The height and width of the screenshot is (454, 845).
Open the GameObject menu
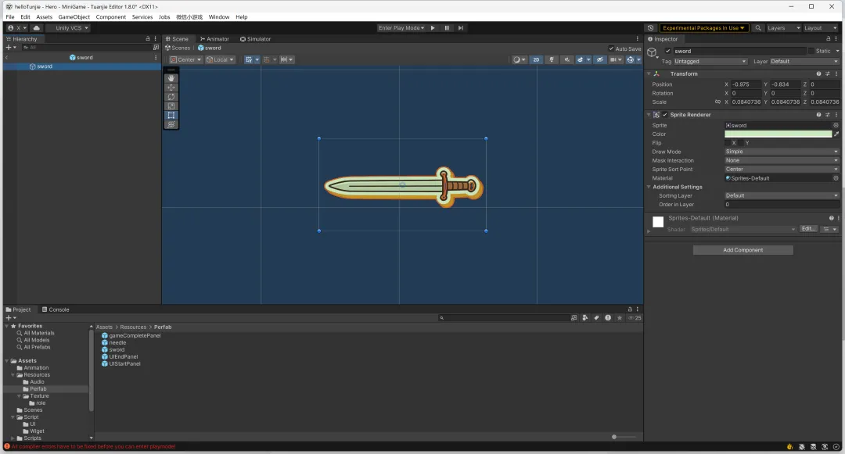[74, 16]
